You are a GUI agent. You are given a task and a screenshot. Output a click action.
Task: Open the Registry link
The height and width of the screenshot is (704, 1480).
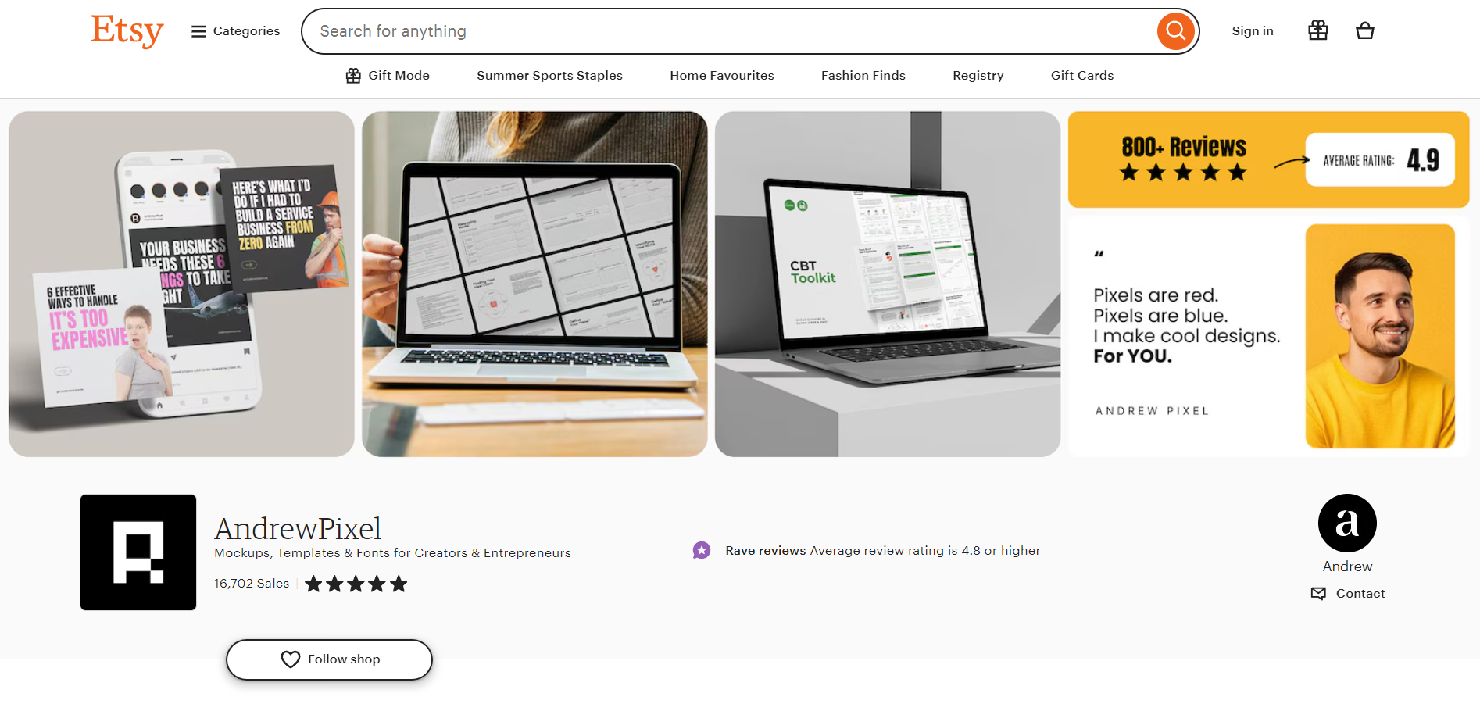click(x=978, y=76)
